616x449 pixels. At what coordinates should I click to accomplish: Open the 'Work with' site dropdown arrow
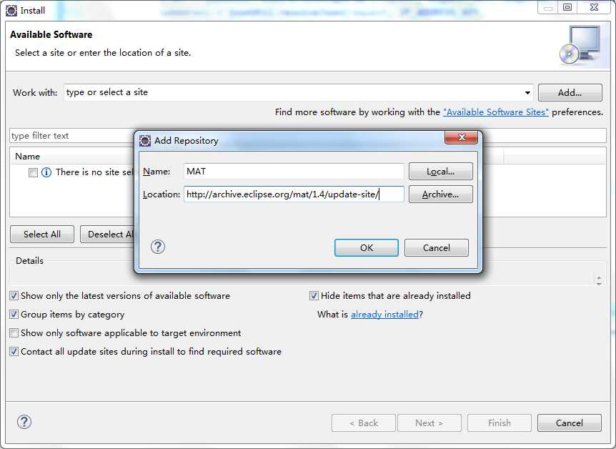click(527, 93)
